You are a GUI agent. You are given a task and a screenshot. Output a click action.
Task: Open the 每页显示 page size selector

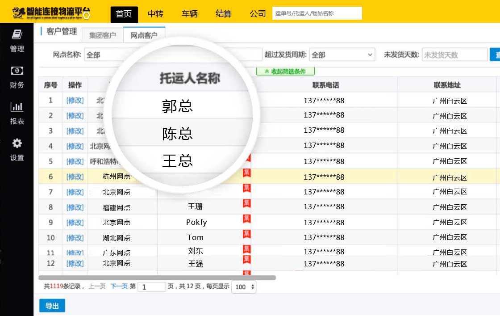click(244, 287)
